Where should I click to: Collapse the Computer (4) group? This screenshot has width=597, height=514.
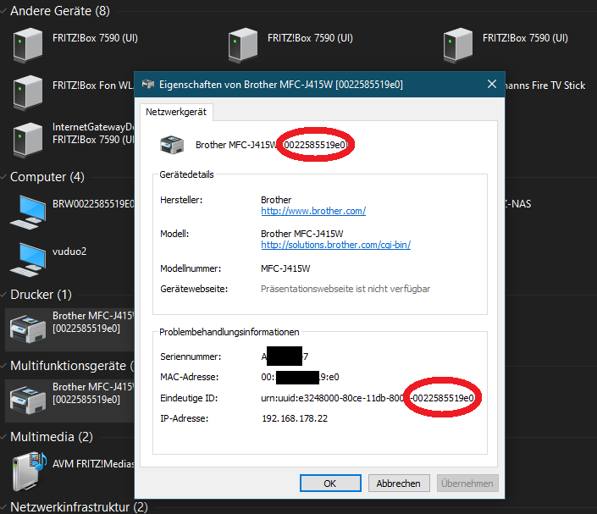tap(3, 177)
